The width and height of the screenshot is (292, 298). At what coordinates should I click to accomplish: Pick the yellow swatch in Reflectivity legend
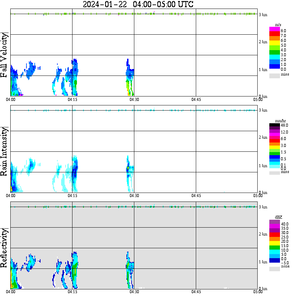[x=274, y=243]
